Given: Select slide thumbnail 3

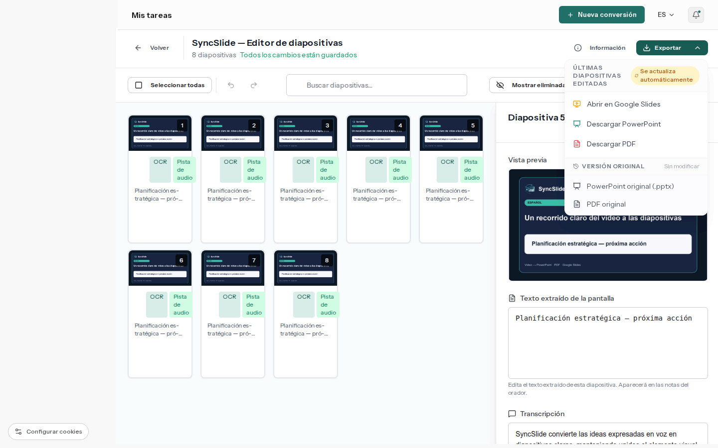Looking at the screenshot, I should click(306, 133).
